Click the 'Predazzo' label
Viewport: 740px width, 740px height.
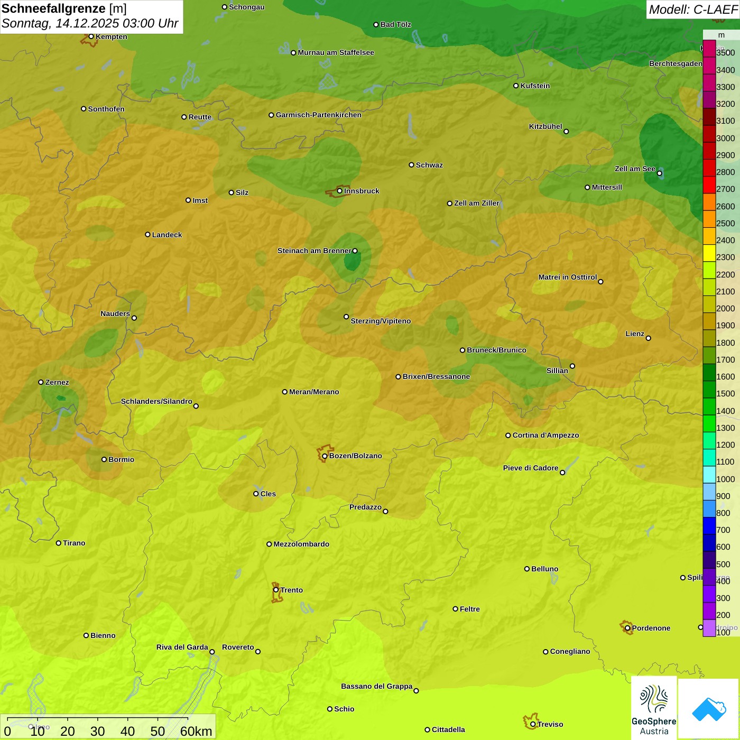365,507
